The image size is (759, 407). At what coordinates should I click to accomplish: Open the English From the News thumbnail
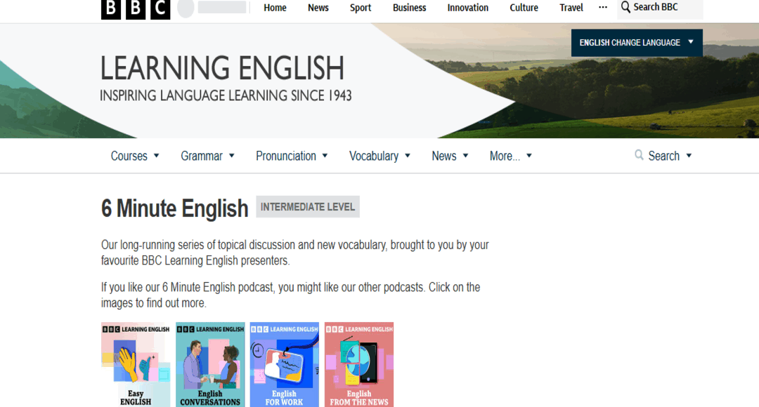pos(358,364)
